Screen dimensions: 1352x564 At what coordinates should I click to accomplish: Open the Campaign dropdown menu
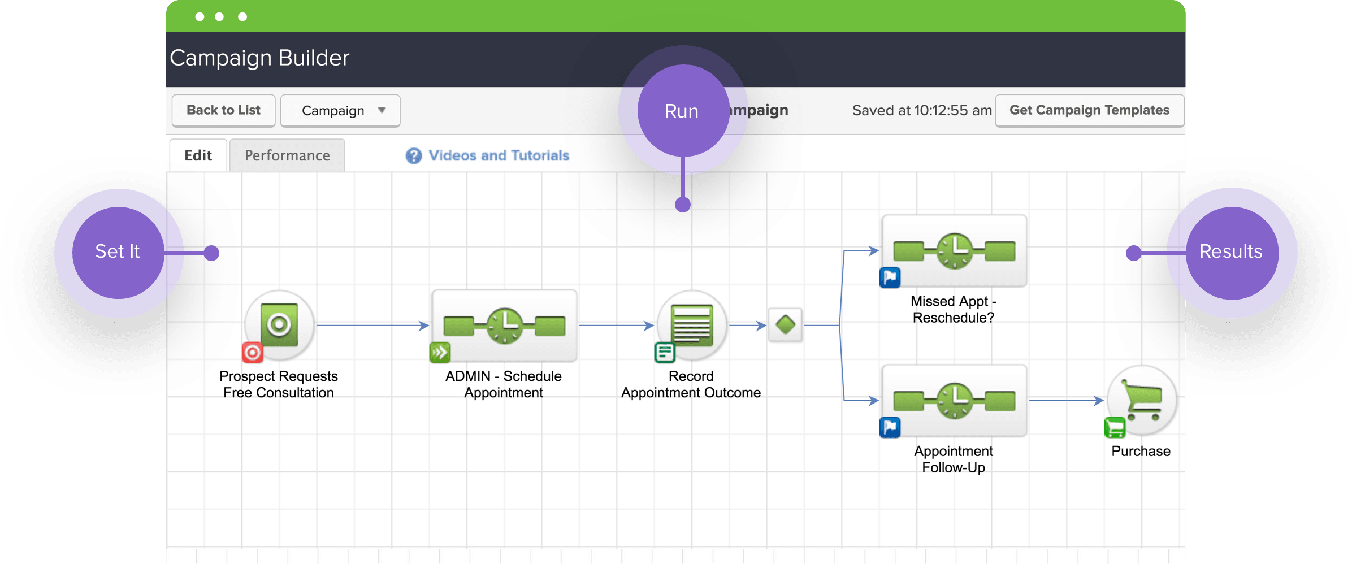340,111
